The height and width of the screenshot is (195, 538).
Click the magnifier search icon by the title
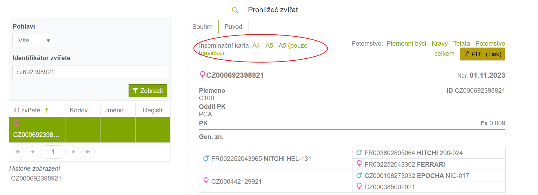[x=235, y=10]
